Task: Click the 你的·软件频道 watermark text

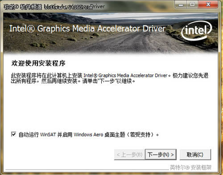Action: [23, 7]
